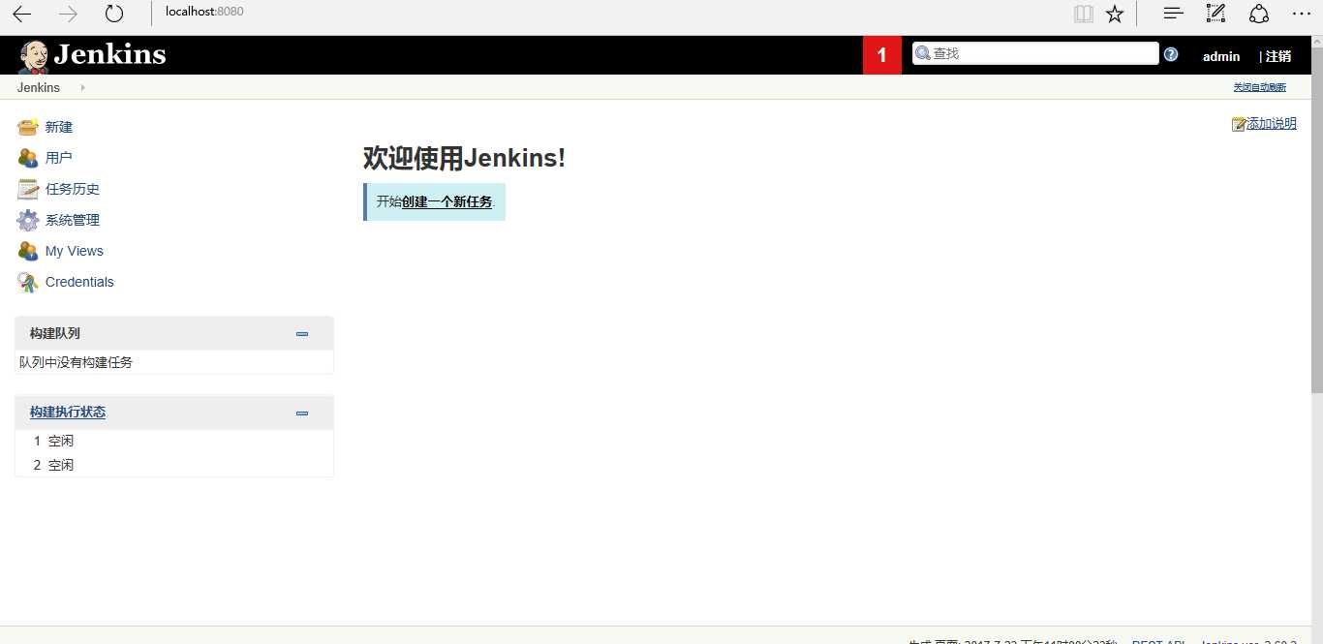
Task: Click the 创建一个新任务 link
Action: click(x=446, y=201)
